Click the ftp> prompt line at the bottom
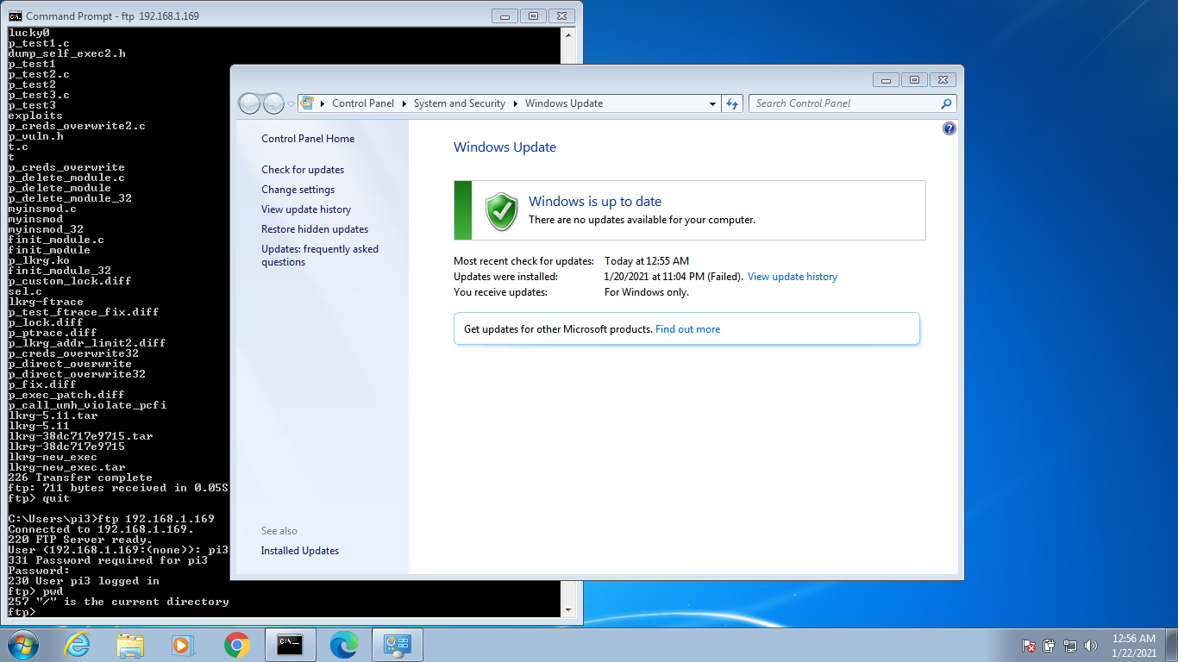Viewport: 1178px width, 662px height. [x=22, y=612]
